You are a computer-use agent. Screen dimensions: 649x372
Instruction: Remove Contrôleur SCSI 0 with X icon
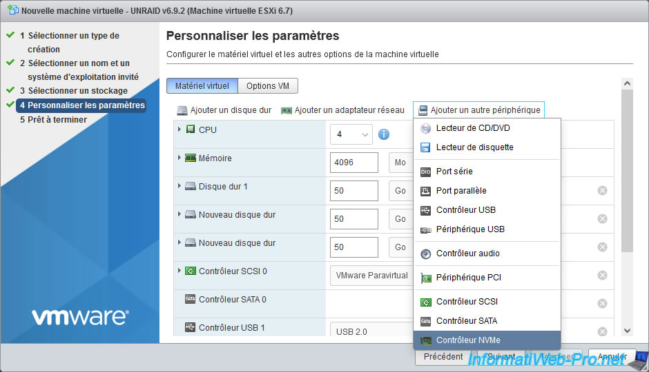point(602,276)
